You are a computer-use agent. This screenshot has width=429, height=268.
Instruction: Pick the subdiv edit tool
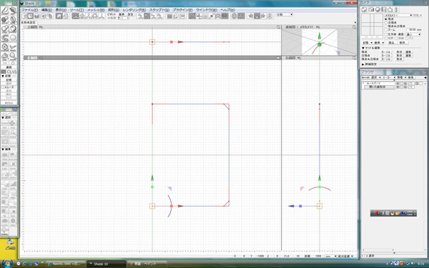coord(5,222)
